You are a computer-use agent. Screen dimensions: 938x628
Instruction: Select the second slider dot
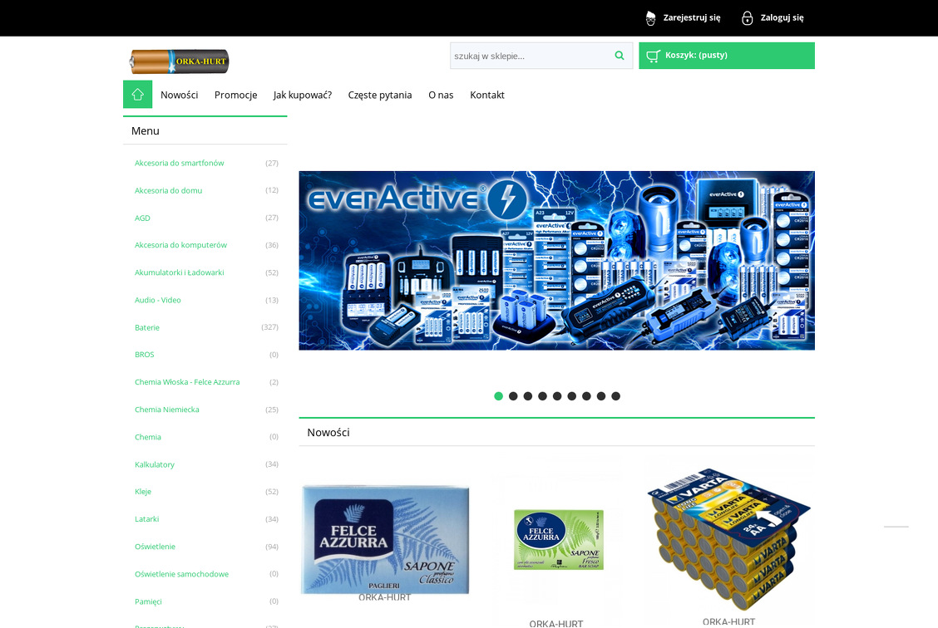513,396
